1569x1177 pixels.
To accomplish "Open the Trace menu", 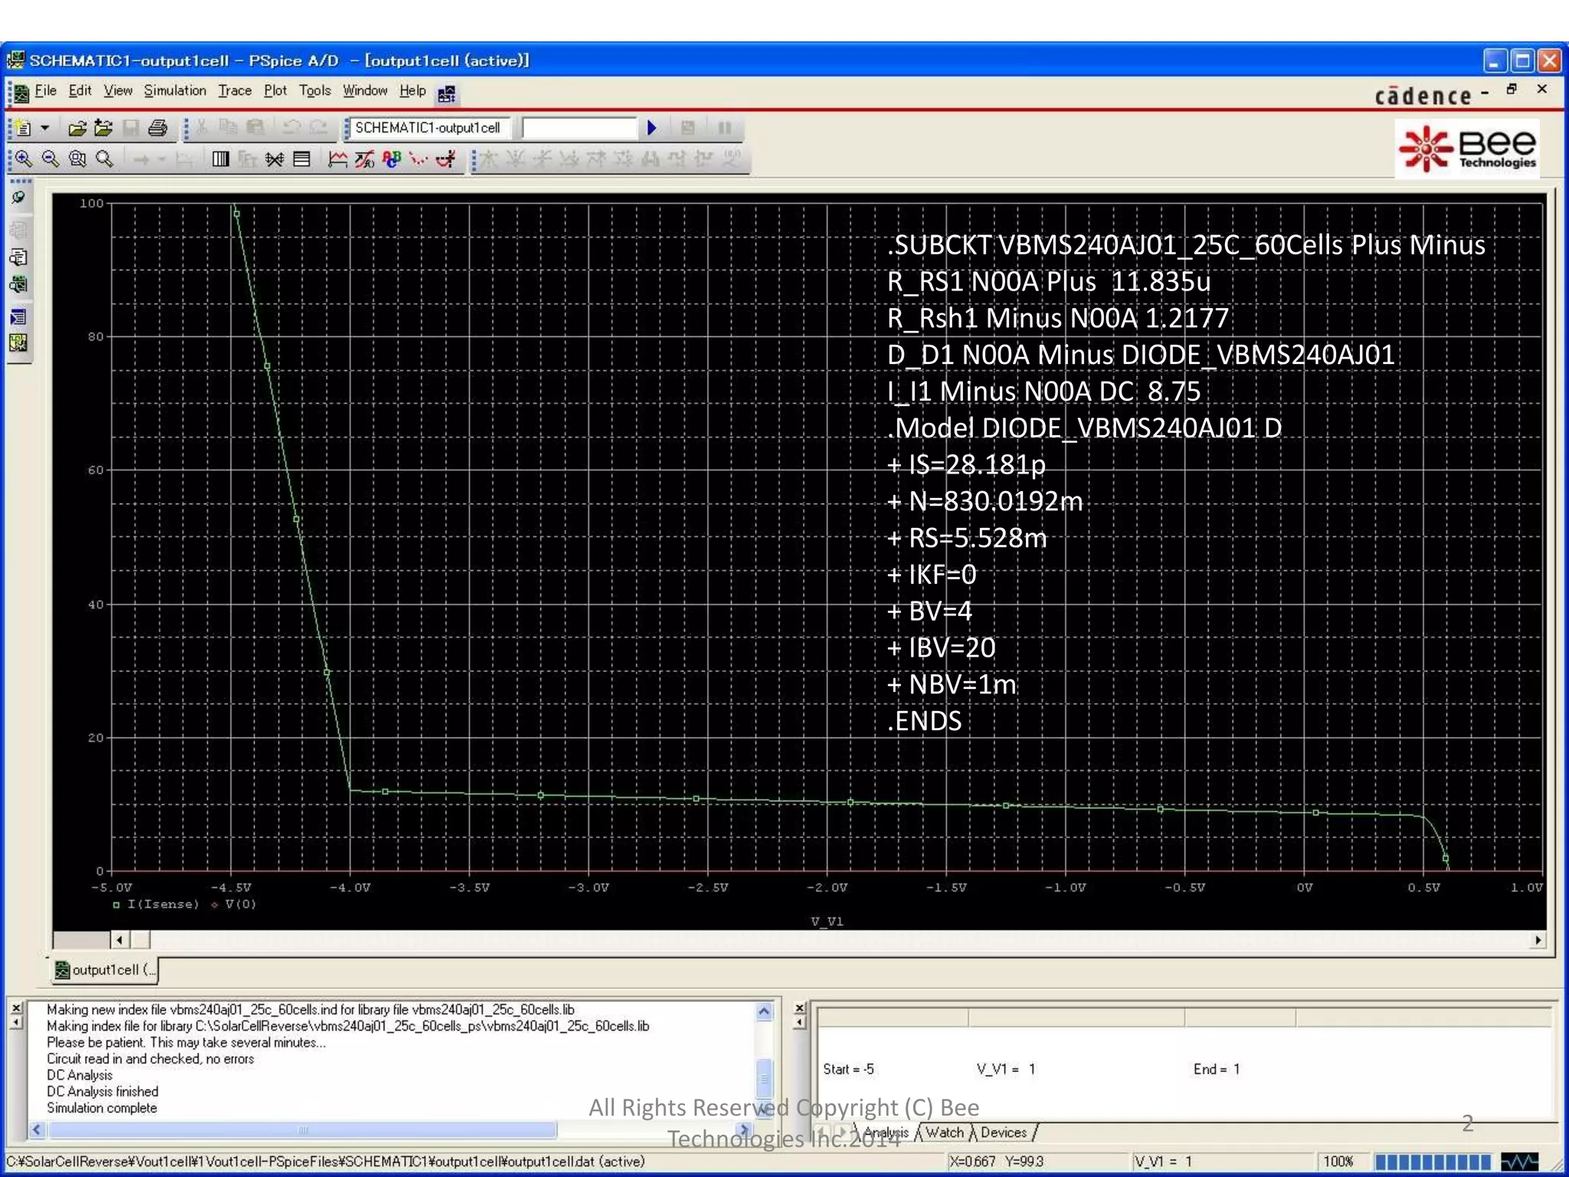I will pyautogui.click(x=234, y=90).
